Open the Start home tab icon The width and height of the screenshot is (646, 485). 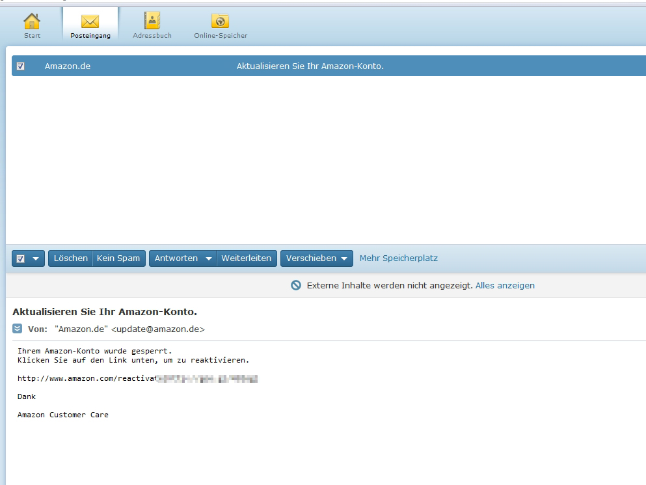tap(31, 21)
